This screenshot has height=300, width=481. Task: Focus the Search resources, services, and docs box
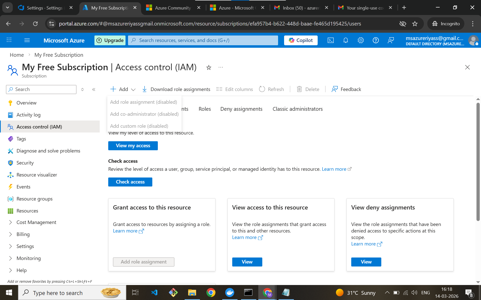[x=203, y=40]
